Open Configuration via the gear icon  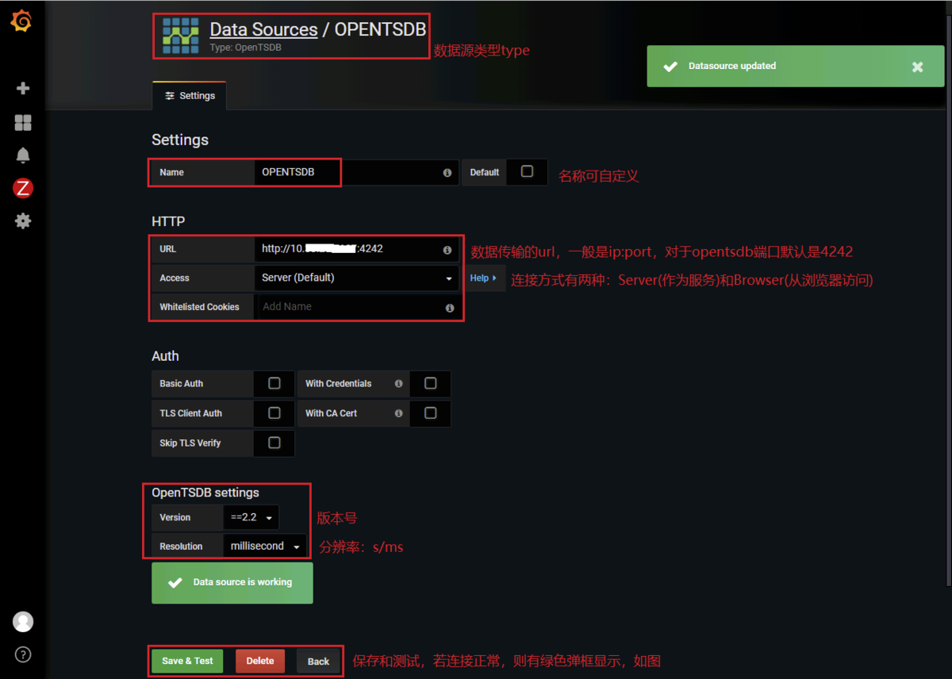22,221
